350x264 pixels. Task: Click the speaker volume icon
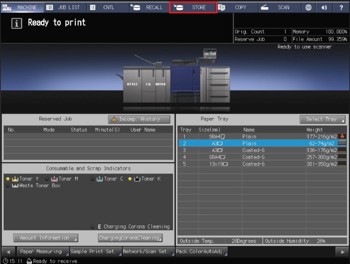(x=324, y=8)
